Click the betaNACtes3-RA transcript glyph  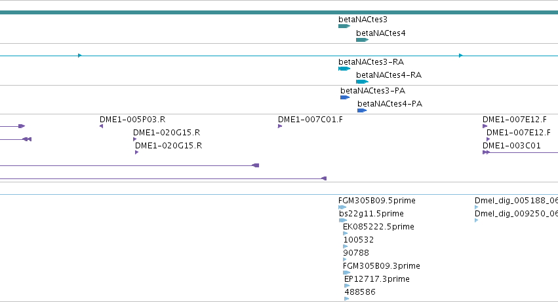click(344, 69)
